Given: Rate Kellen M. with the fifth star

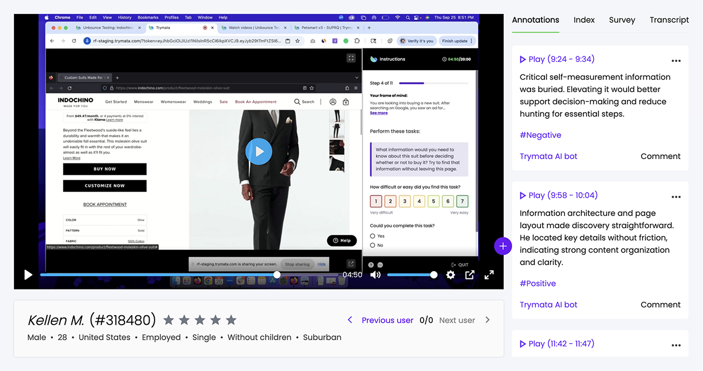Looking at the screenshot, I should (231, 320).
